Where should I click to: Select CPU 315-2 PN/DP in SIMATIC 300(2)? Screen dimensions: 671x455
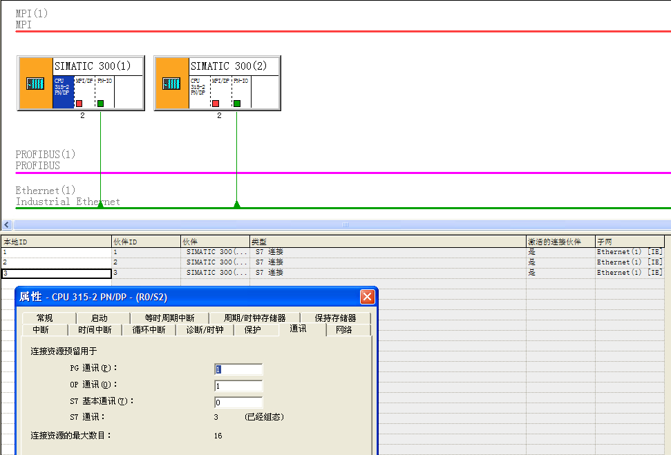[x=200, y=92]
